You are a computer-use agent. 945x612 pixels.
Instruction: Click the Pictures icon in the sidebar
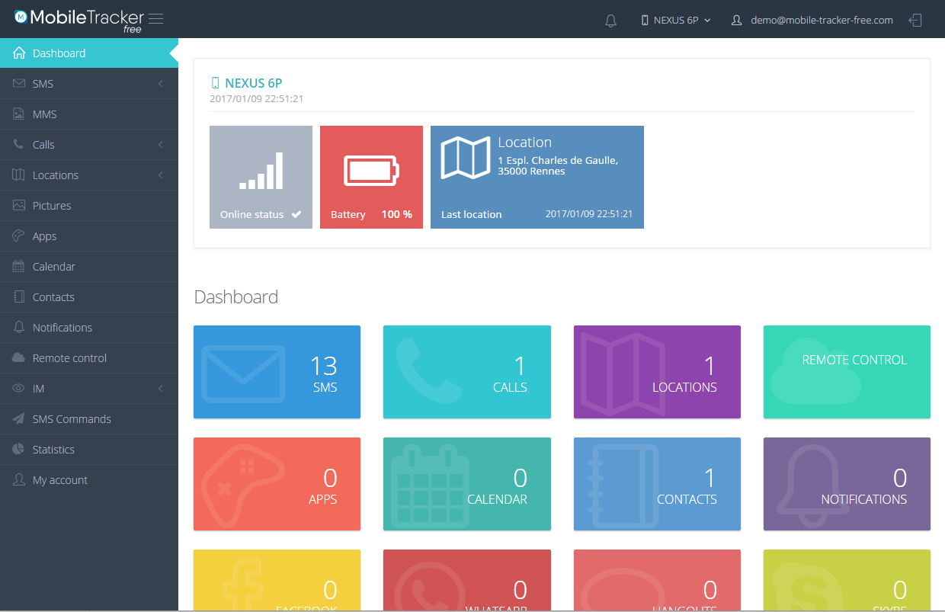tap(19, 206)
